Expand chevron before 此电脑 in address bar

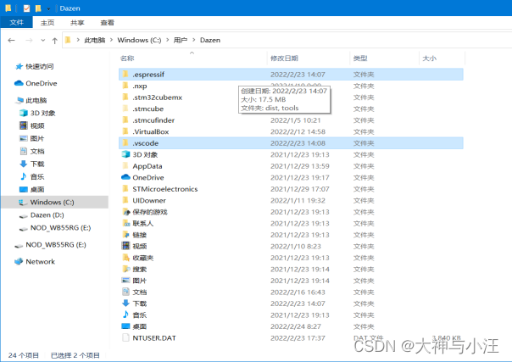click(78, 40)
